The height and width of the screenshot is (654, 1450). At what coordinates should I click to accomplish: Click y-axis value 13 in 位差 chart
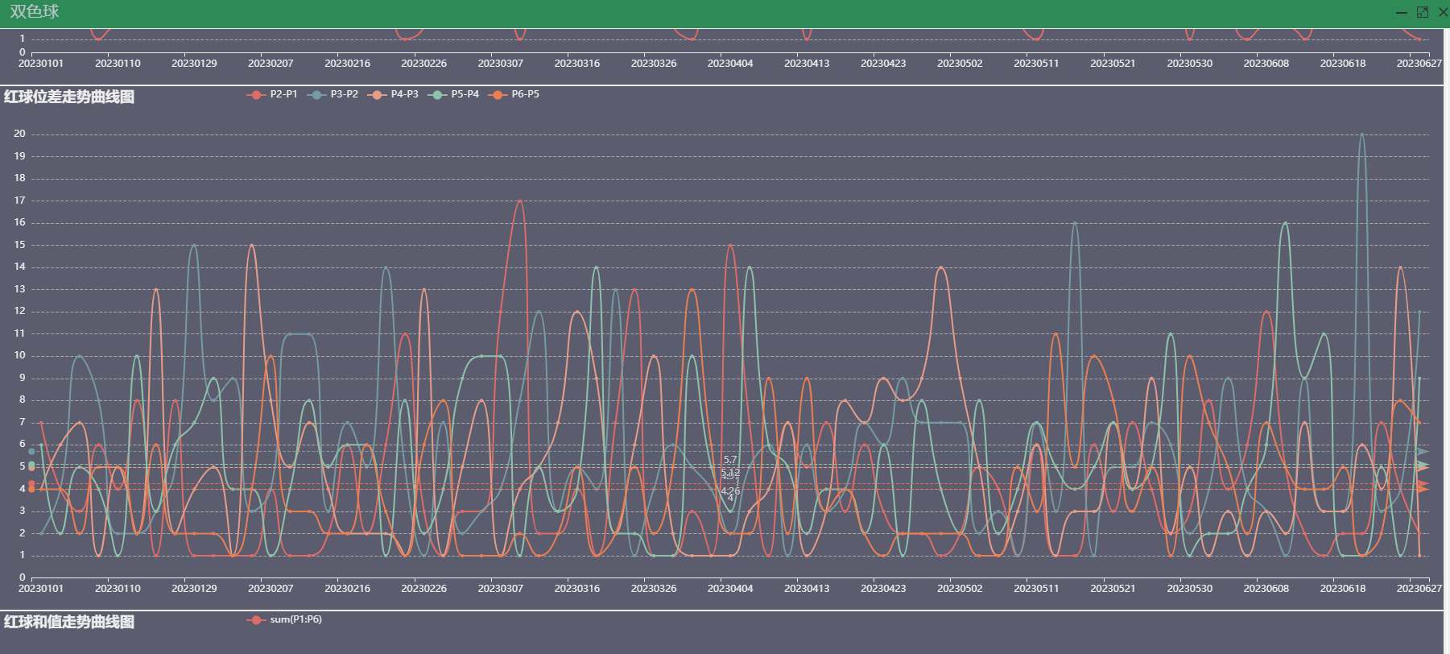click(x=19, y=289)
